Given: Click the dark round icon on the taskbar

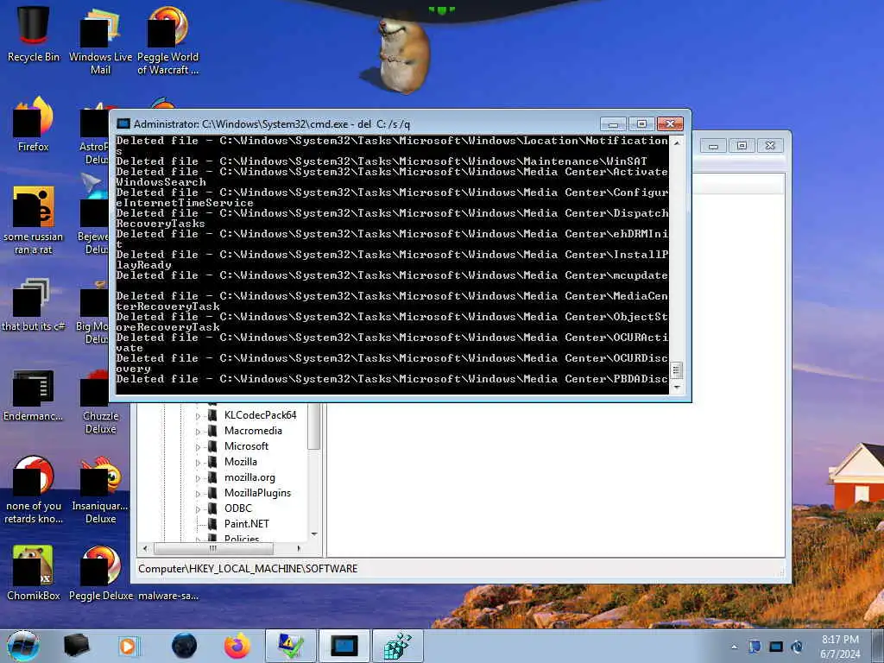Looking at the screenshot, I should [185, 646].
